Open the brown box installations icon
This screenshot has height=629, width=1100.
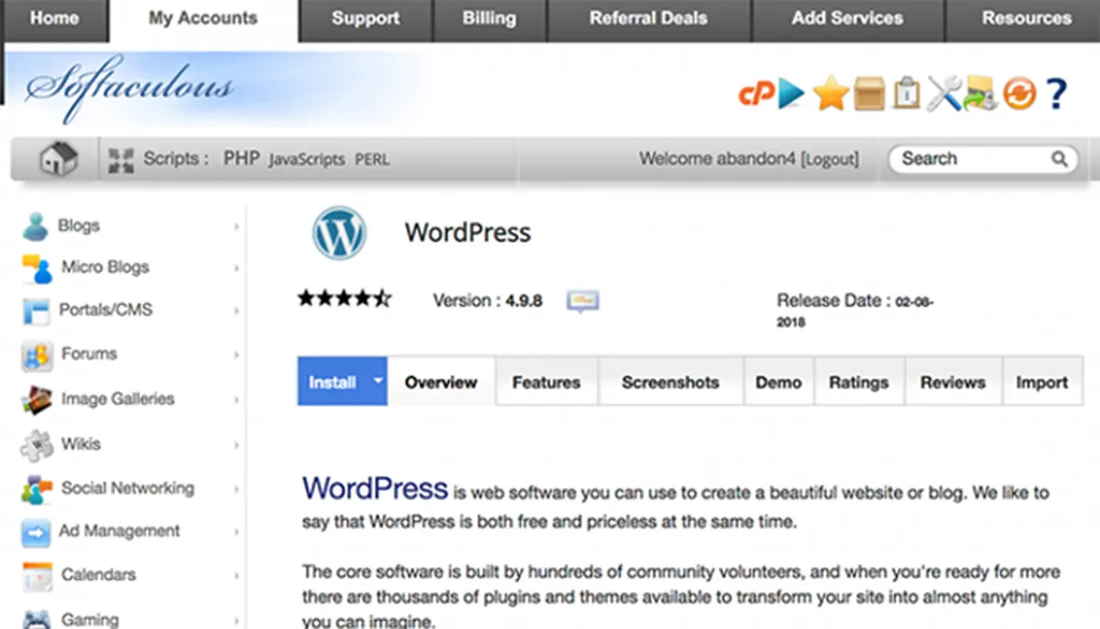click(x=869, y=94)
